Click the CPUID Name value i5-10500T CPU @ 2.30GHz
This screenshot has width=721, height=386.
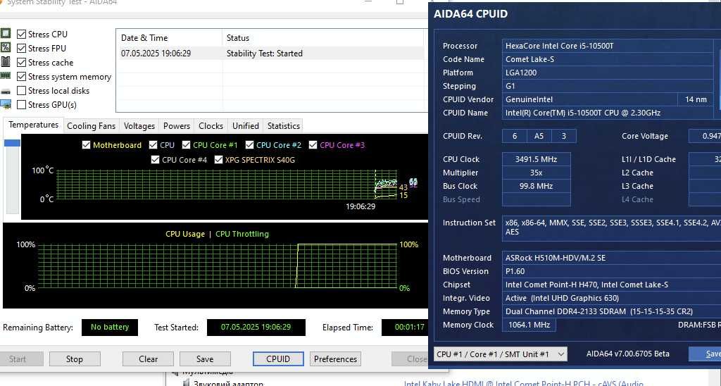click(608, 113)
